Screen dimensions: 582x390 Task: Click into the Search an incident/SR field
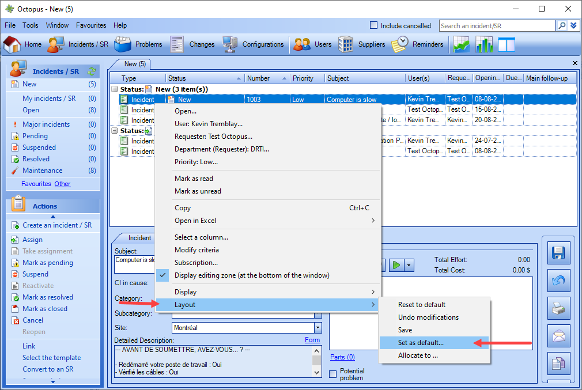point(497,25)
